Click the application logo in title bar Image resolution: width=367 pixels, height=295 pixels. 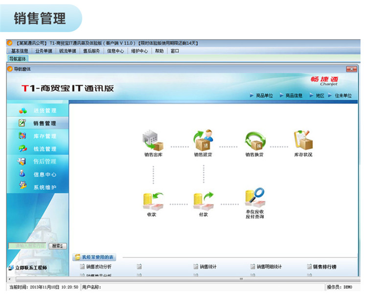10,43
